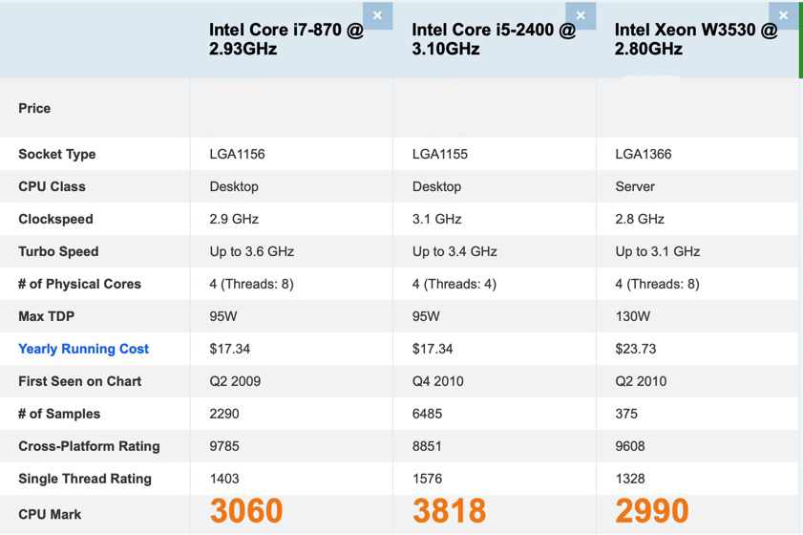Click the LGA1366 socket cell

coord(643,154)
